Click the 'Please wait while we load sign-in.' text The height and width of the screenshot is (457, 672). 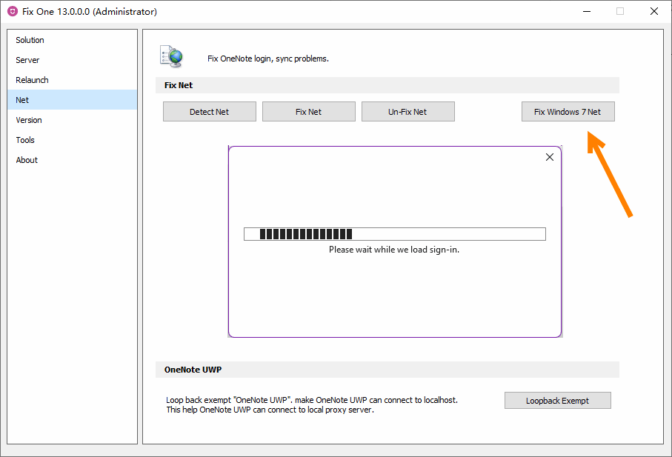coord(394,250)
